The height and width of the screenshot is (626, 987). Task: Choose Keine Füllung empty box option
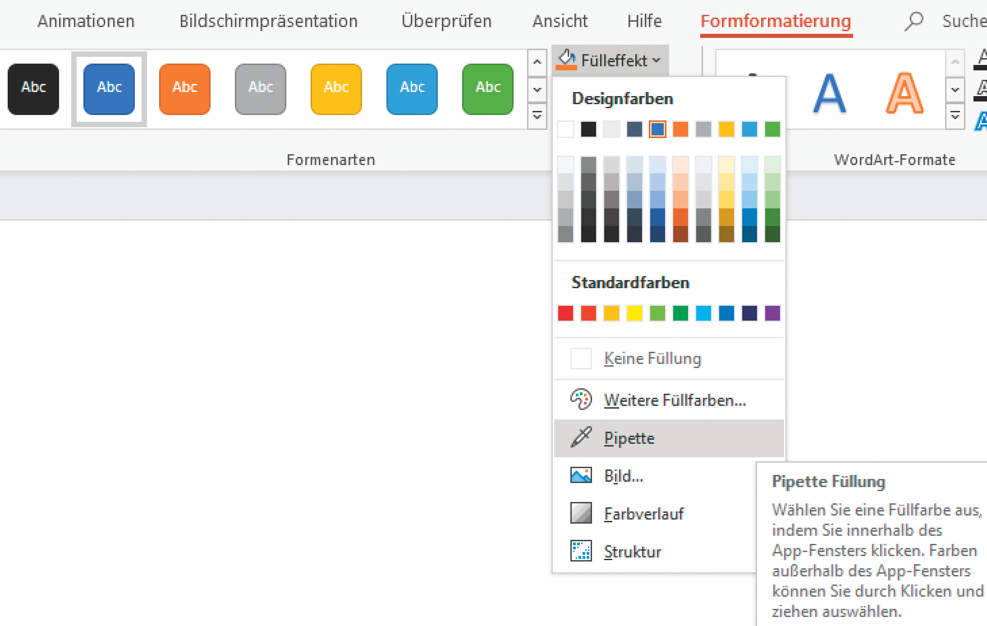click(x=581, y=359)
